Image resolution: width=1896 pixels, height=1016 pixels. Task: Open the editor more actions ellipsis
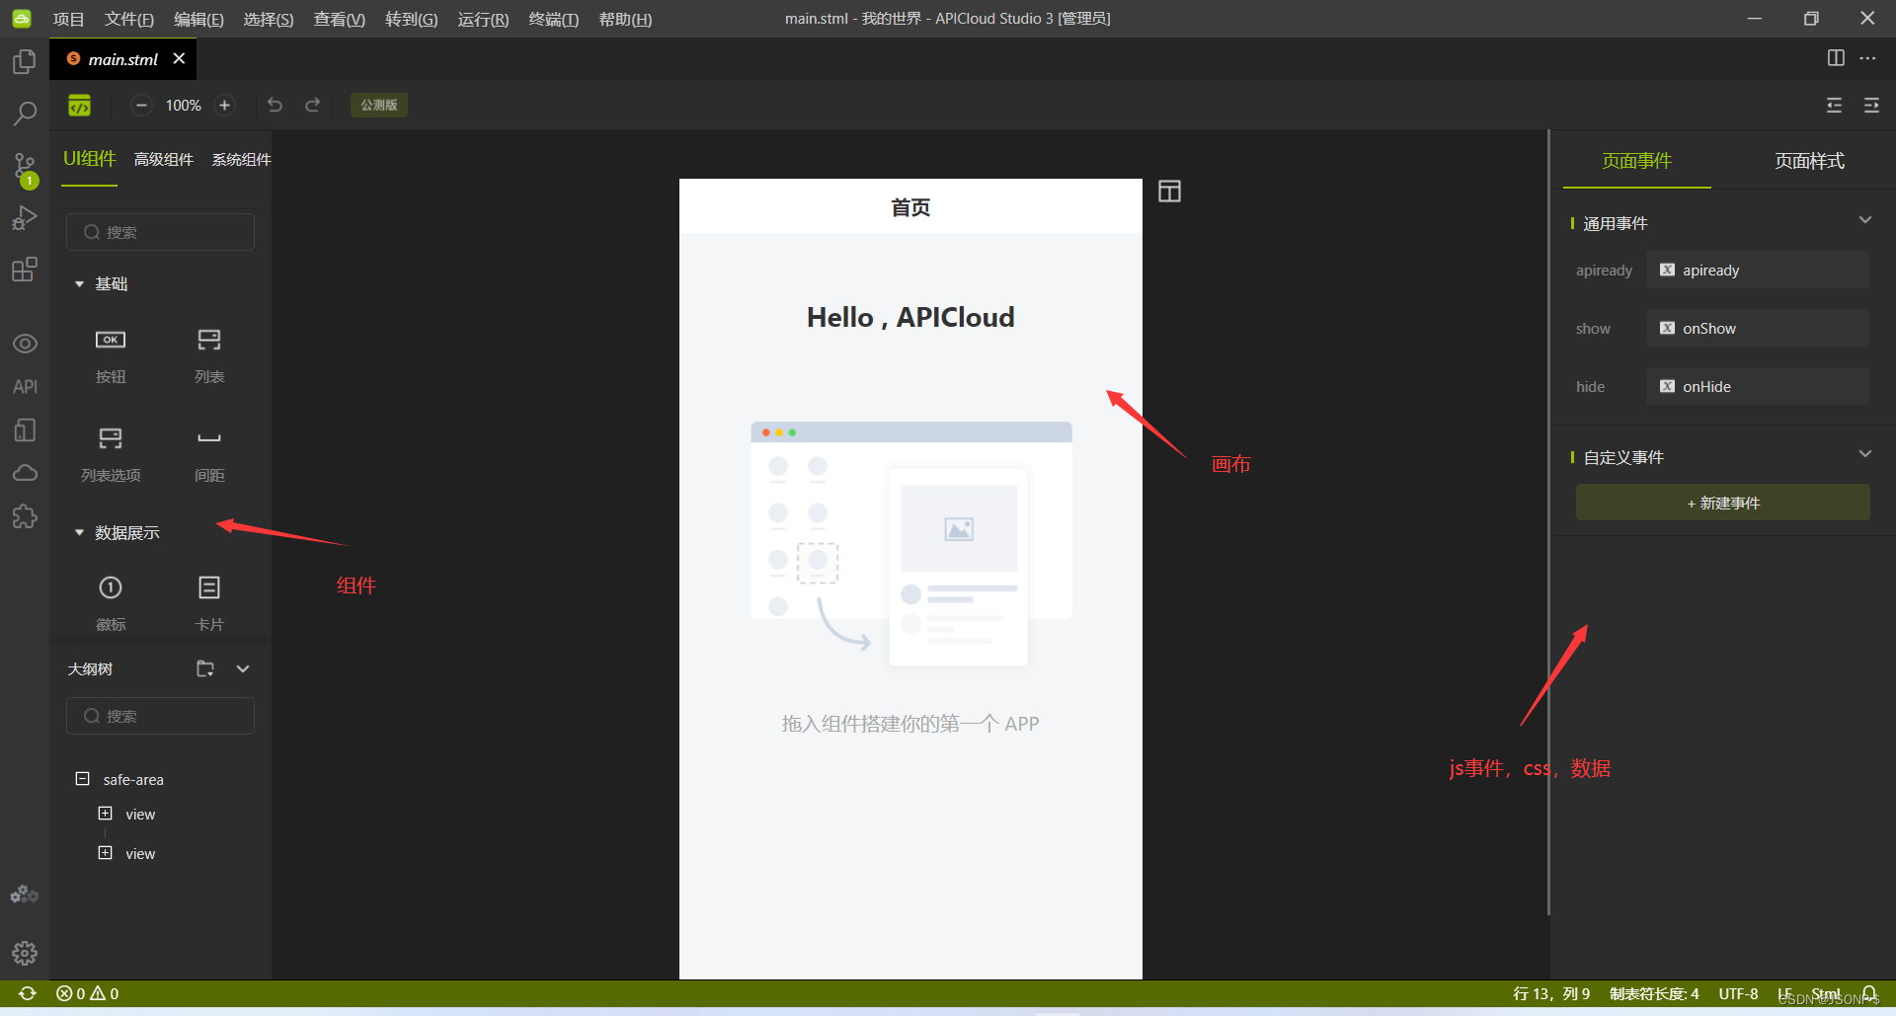[x=1867, y=58]
